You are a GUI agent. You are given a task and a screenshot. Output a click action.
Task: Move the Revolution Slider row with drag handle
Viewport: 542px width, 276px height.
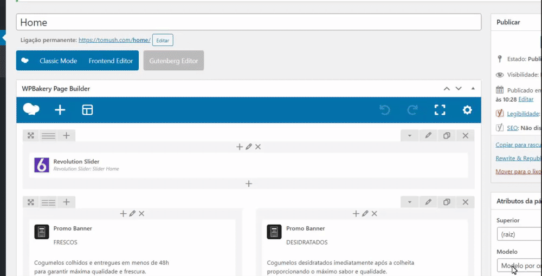click(31, 136)
